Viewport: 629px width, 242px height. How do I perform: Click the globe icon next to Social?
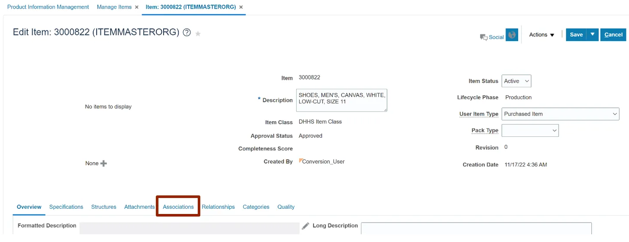[512, 35]
